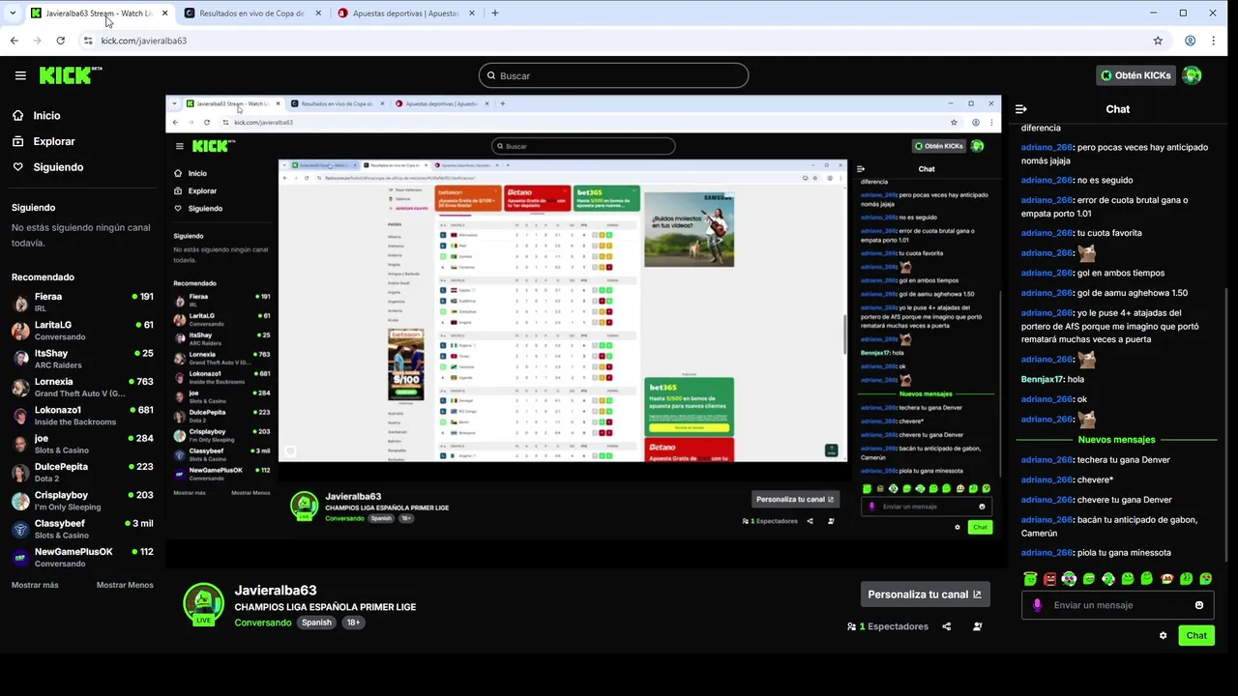Open chat settings gear
This screenshot has width=1238, height=696.
coord(1163,635)
